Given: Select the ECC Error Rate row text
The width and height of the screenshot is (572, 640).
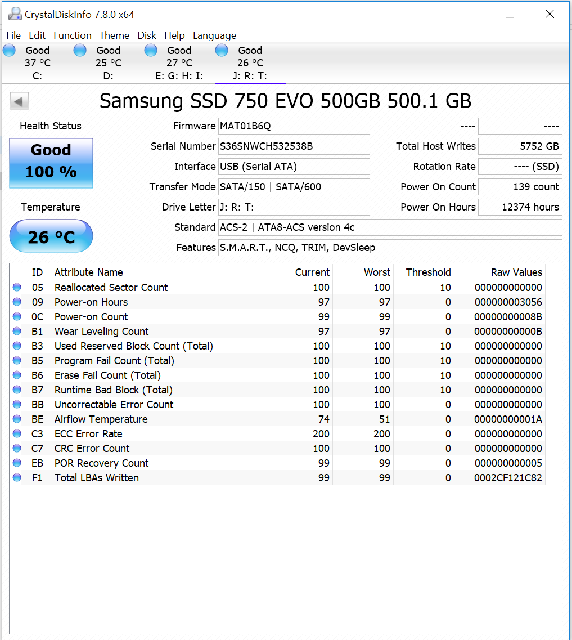Looking at the screenshot, I should (88, 434).
